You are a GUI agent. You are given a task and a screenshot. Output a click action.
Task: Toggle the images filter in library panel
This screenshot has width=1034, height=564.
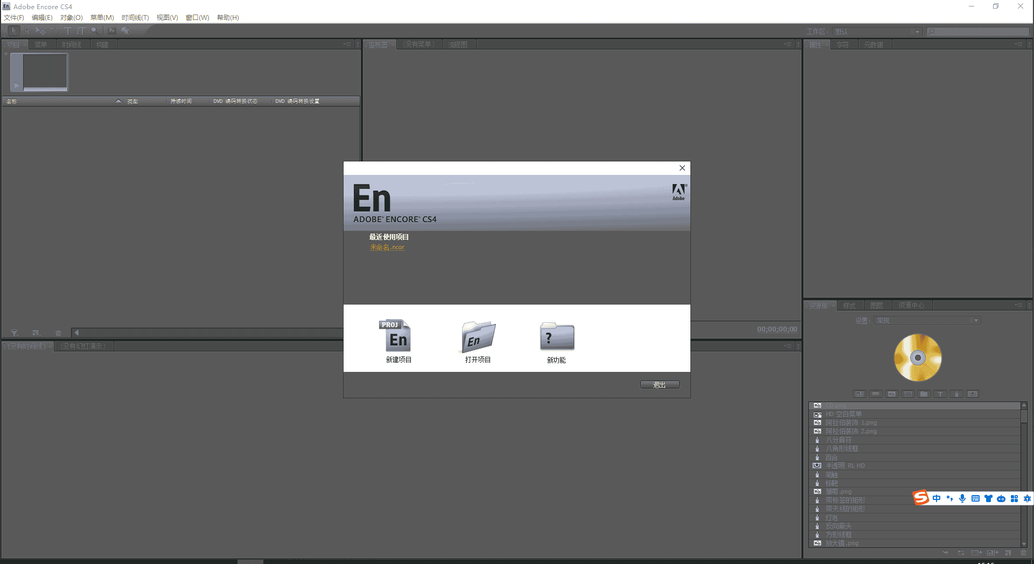(x=892, y=394)
